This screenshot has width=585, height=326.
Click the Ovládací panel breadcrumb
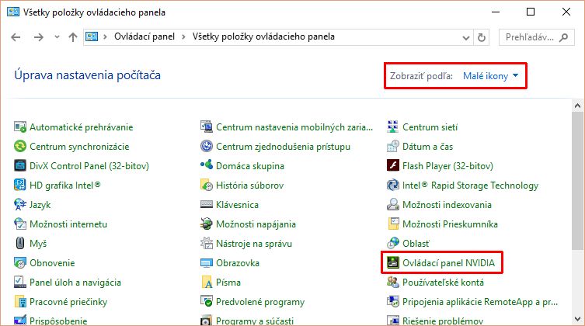145,36
